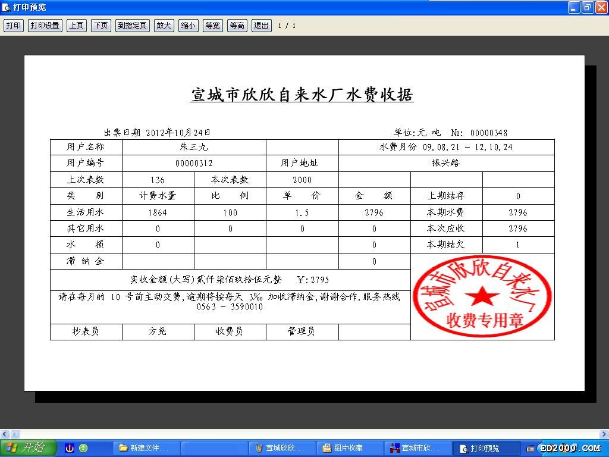
Task: Click the blue anchor quick launch icon
Action: (70, 448)
